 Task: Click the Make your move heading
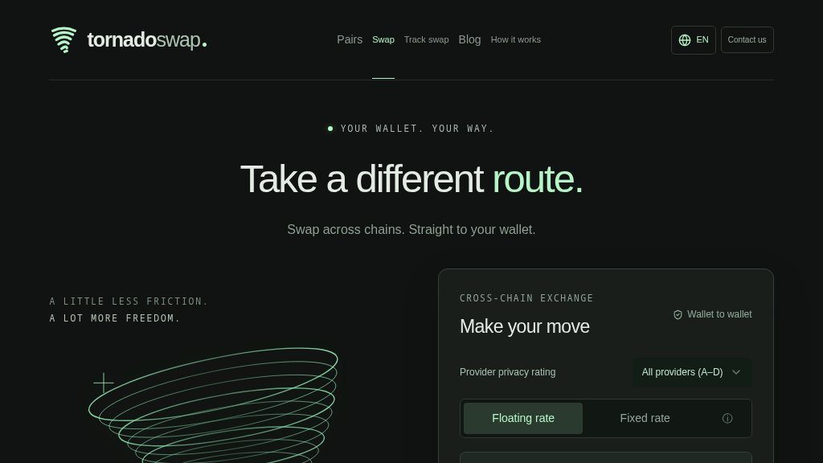click(x=524, y=326)
